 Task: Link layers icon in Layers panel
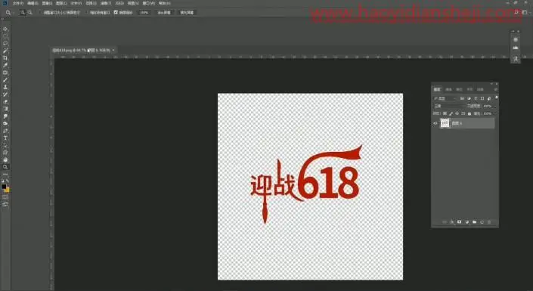(445, 222)
